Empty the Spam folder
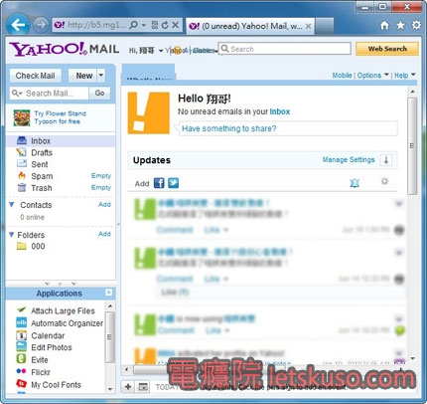This screenshot has height=404, width=427. click(x=101, y=176)
